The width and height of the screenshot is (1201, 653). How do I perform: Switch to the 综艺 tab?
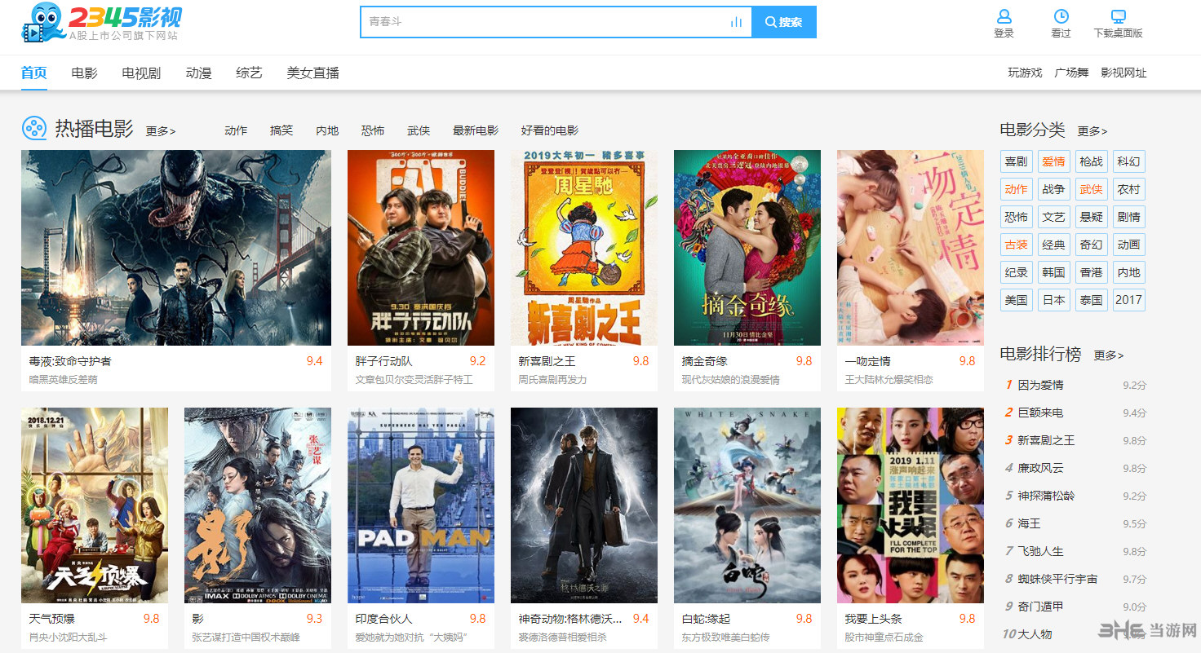point(249,73)
